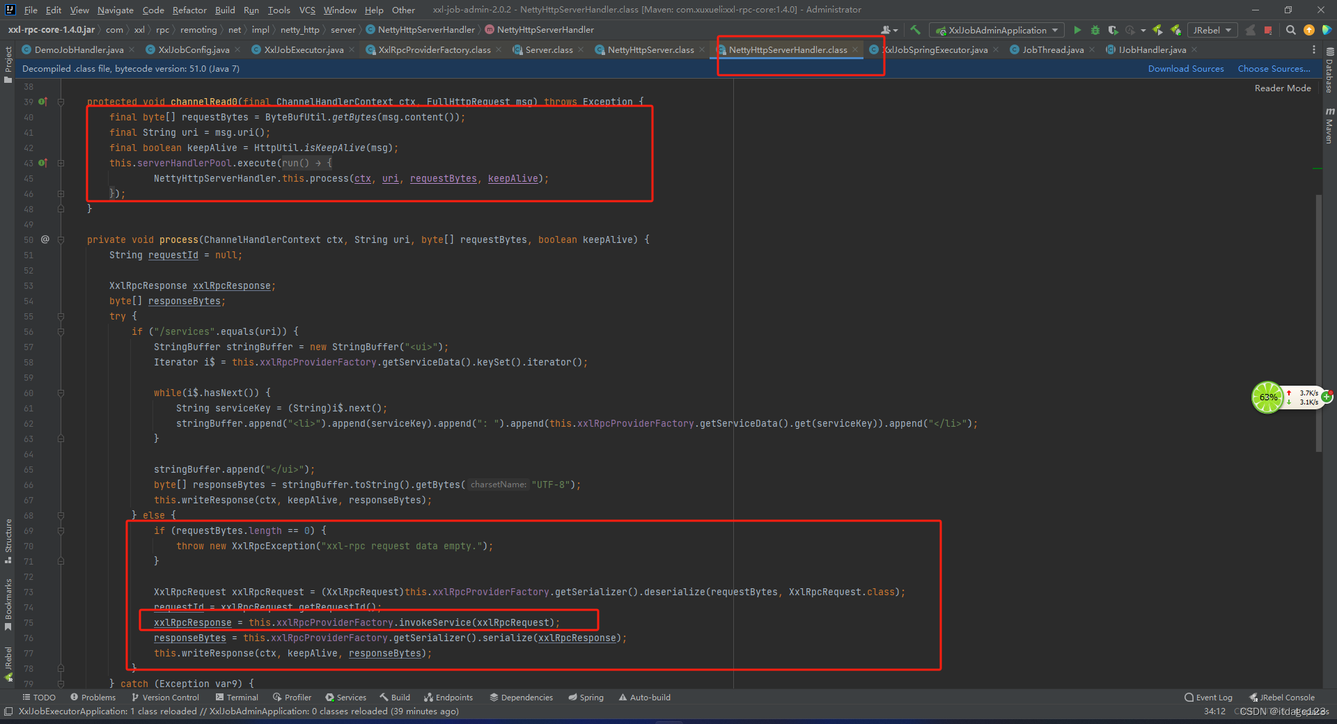The image size is (1337, 724).
Task: Click the xxl-rpc-core-1.4.0.jar breadcrumb
Action: [x=52, y=30]
